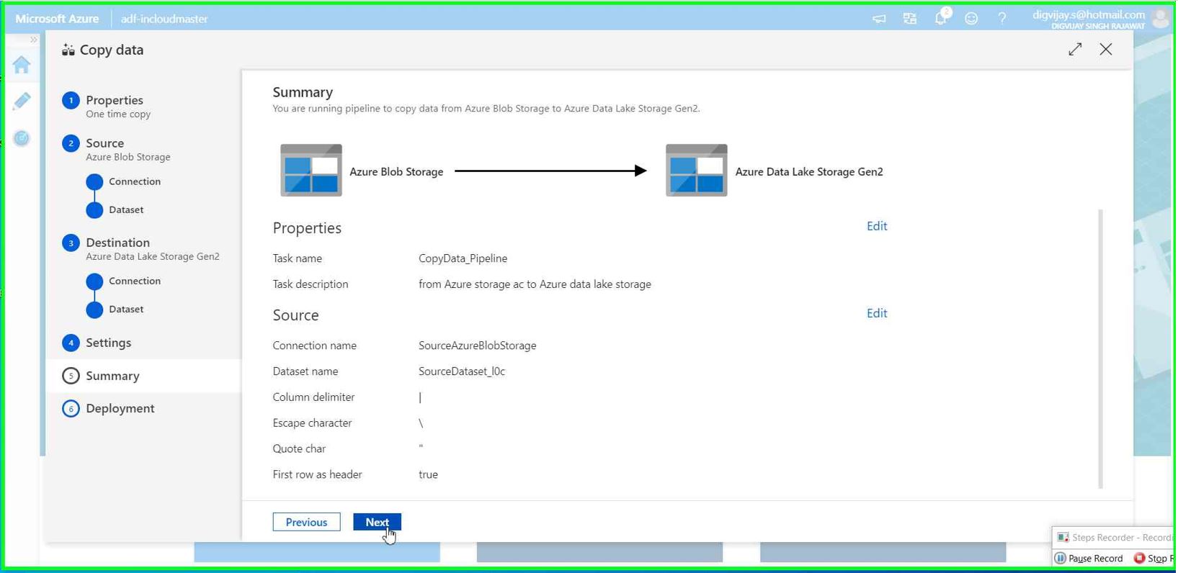Expand the left sidebar chevron
Screen dimensions: 1178x573
pos(33,40)
